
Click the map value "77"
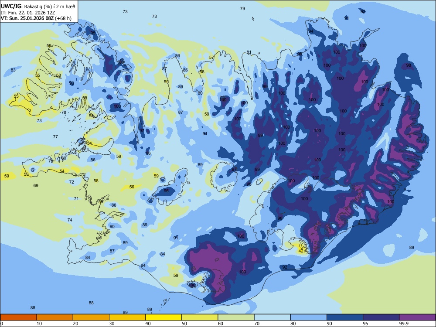click(x=55, y=136)
